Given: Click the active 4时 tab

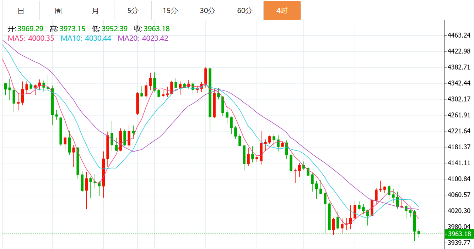Looking at the screenshot, I should (282, 11).
